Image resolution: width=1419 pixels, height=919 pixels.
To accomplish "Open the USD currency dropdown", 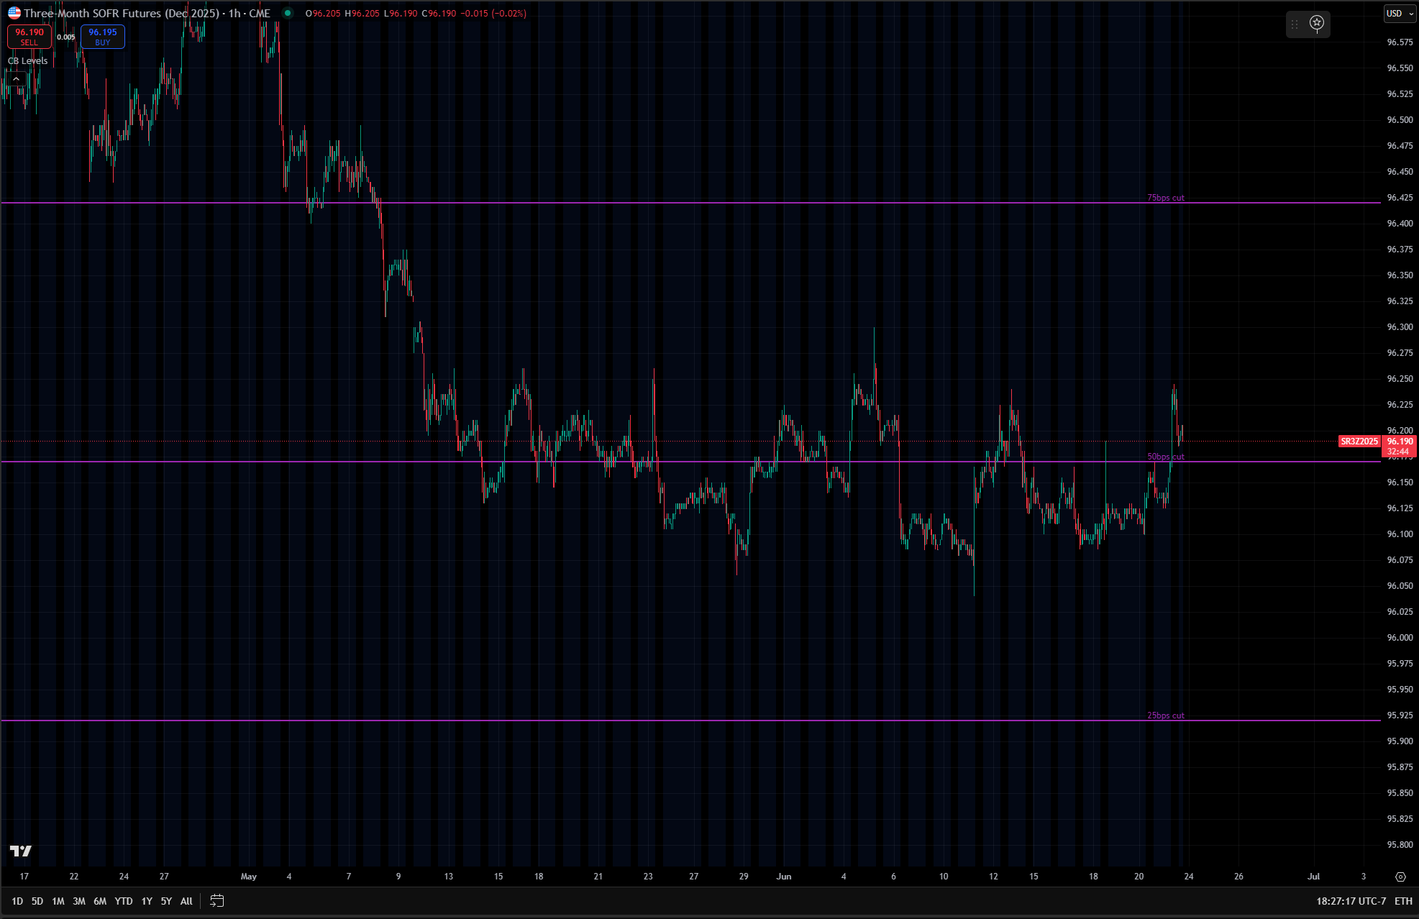I will 1400,13.
